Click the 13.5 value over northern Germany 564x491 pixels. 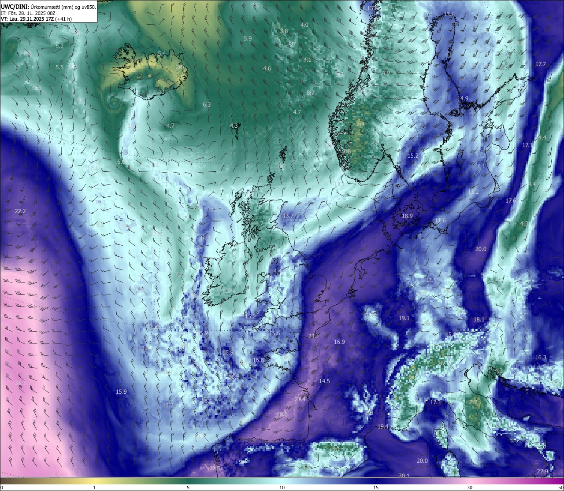430,281
